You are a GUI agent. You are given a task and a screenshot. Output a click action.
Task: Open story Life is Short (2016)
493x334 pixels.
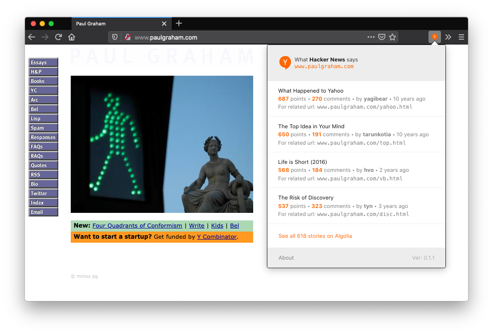click(x=303, y=162)
